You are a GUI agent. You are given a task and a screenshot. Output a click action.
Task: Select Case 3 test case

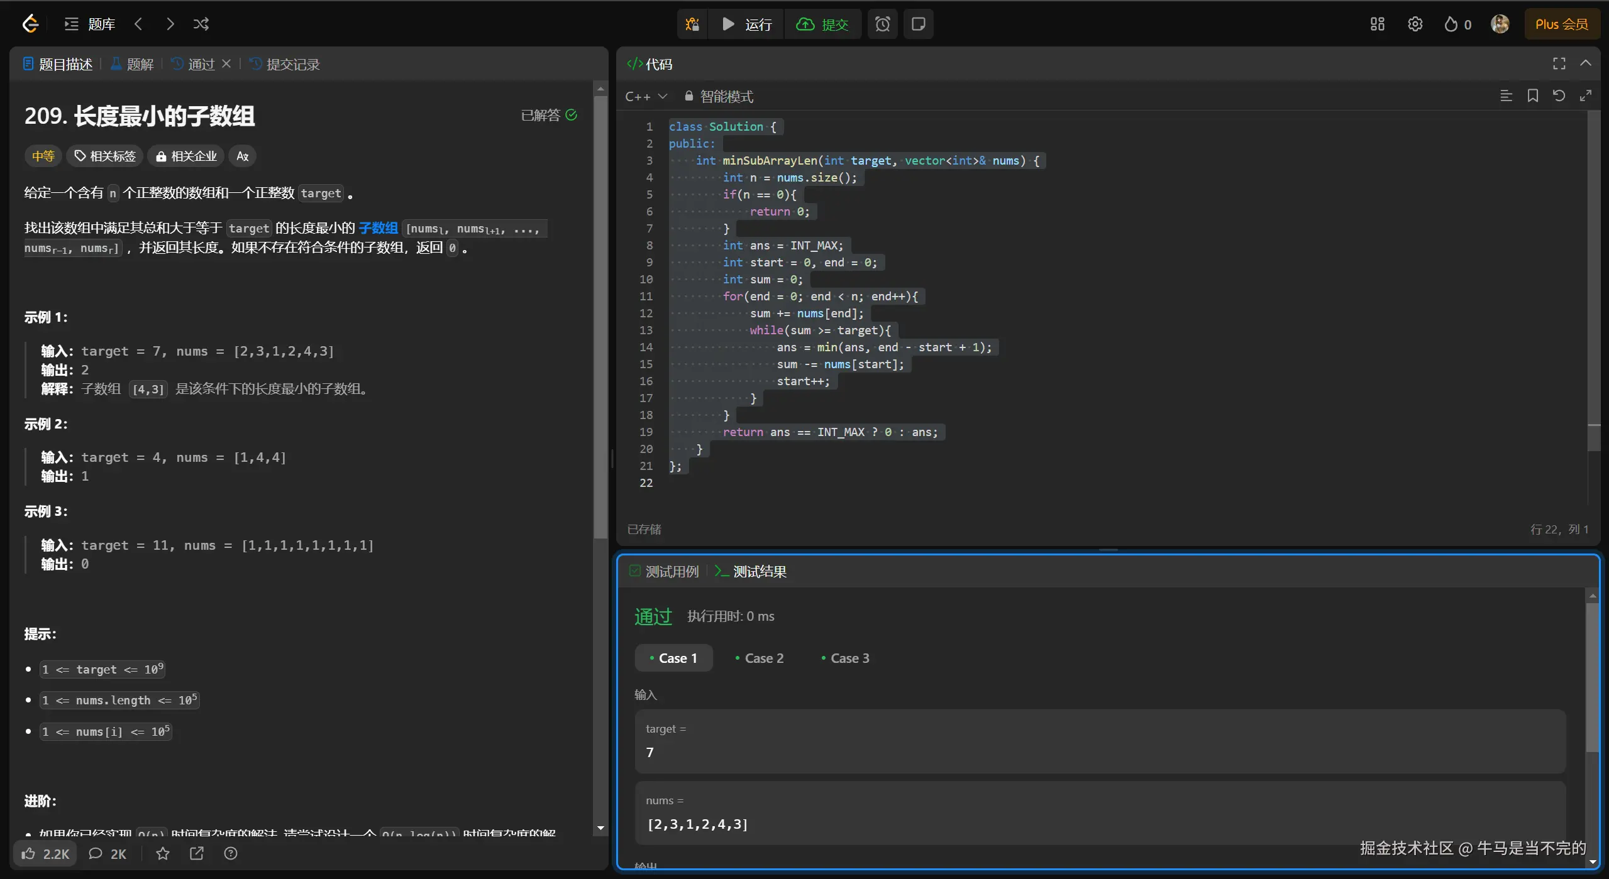(845, 658)
